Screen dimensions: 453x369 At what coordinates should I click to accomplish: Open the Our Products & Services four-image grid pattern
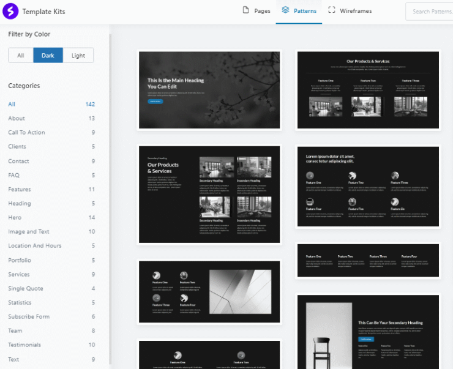[209, 195]
